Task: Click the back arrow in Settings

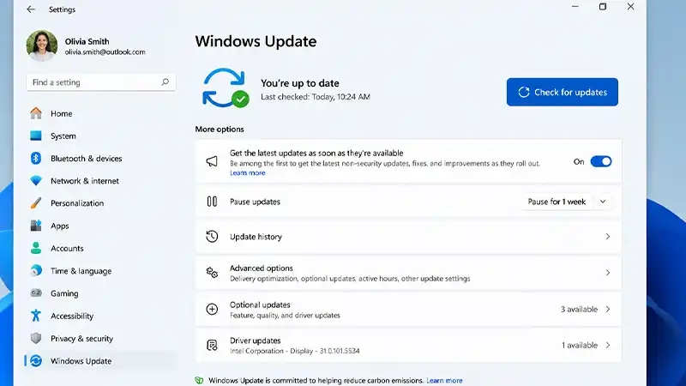Action: click(31, 9)
